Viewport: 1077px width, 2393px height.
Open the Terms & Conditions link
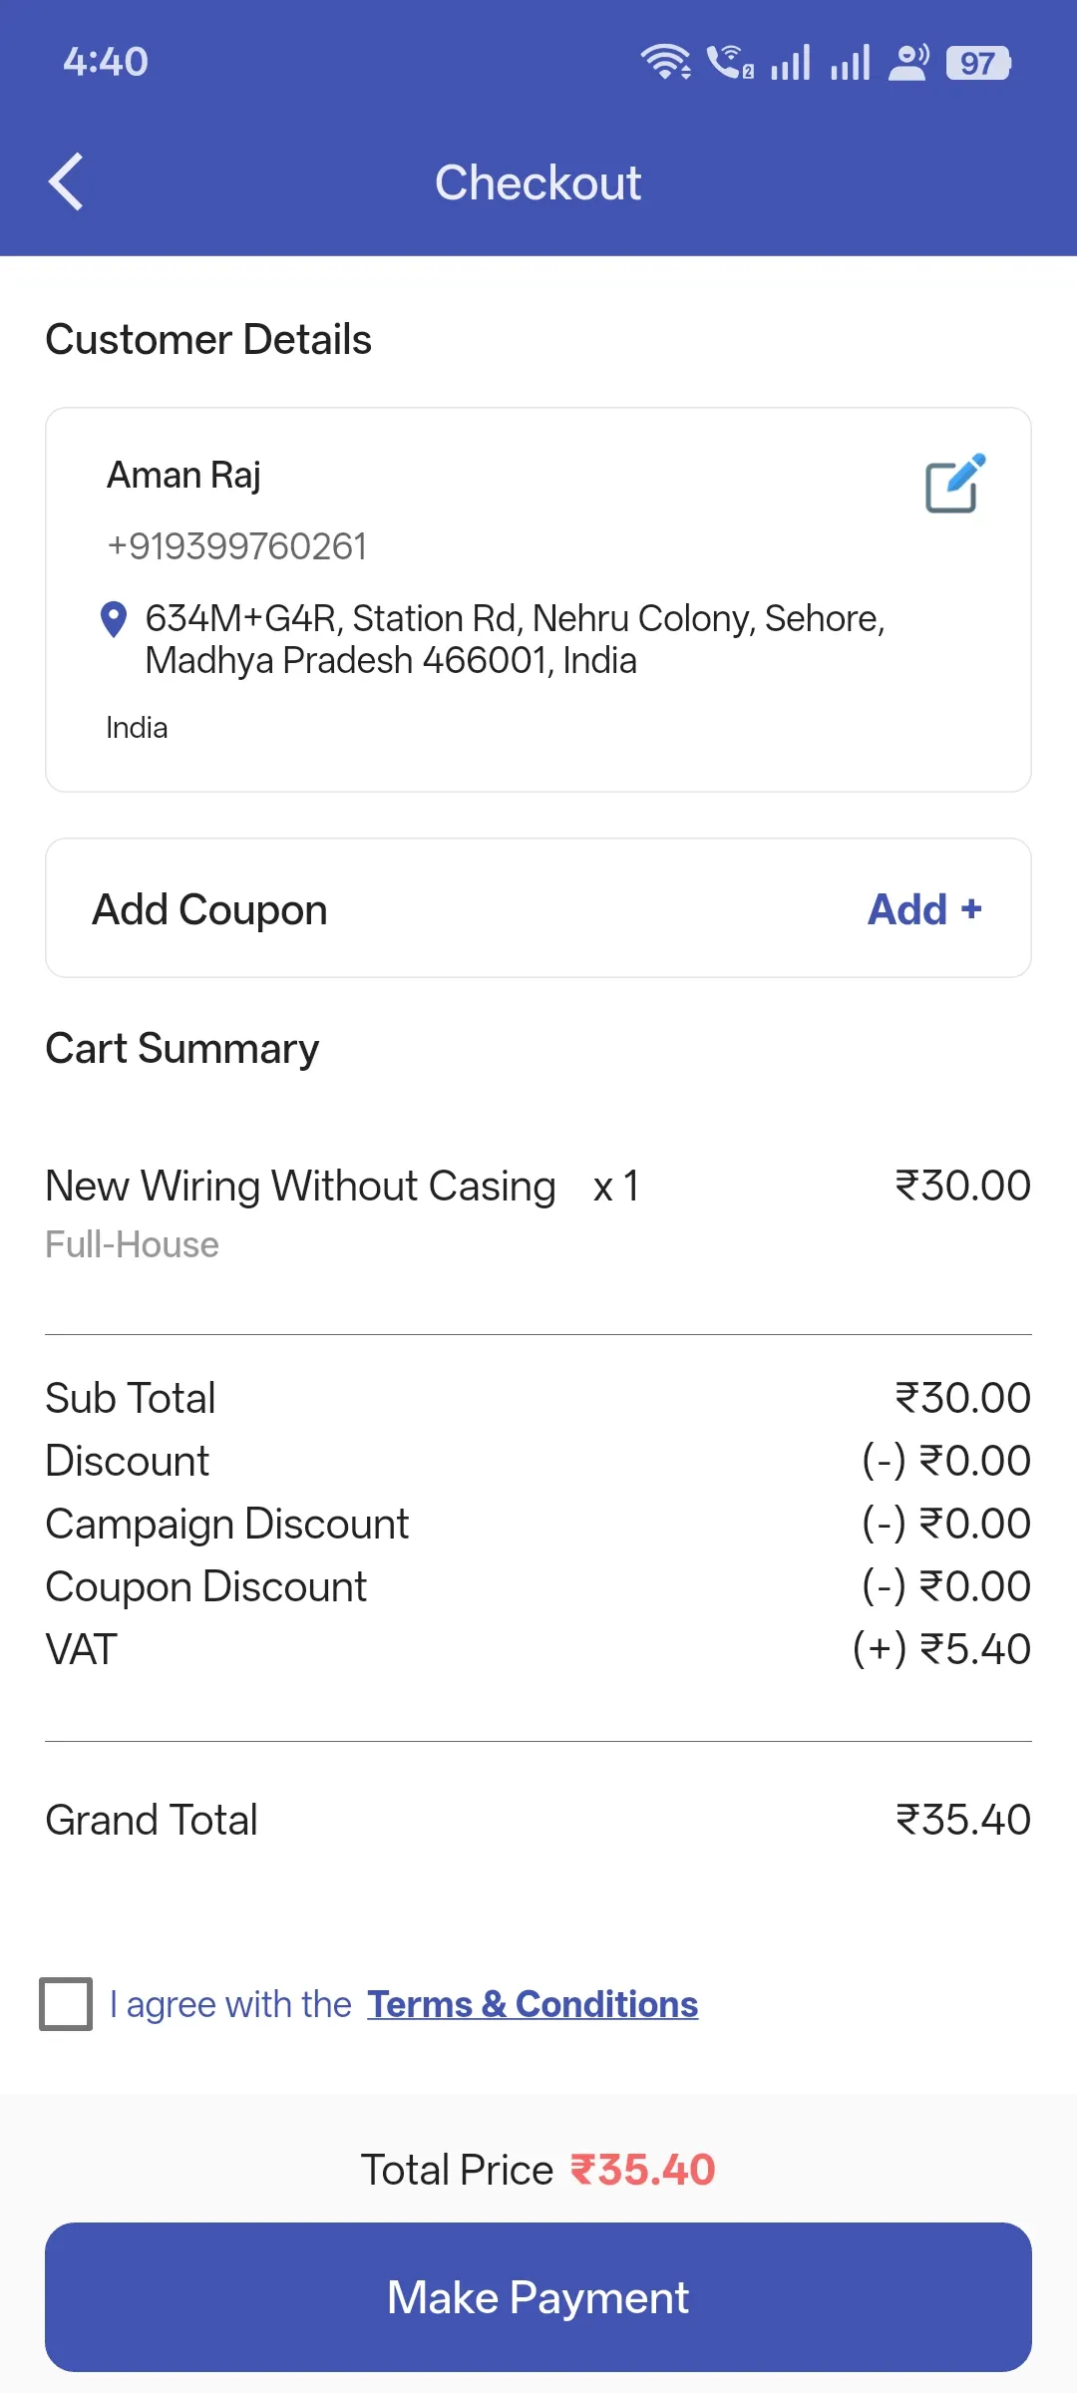tap(533, 2004)
